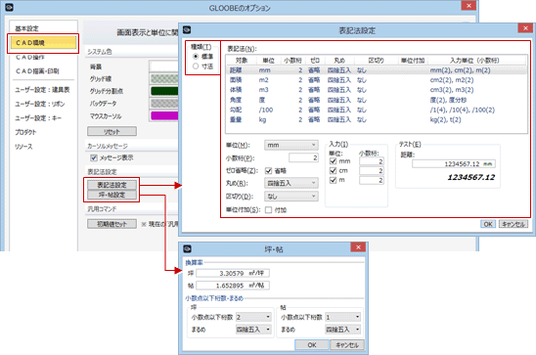Image resolution: width=536 pixels, height=355 pixels.
Task: Click the 丸め column header
Action: coord(339,61)
